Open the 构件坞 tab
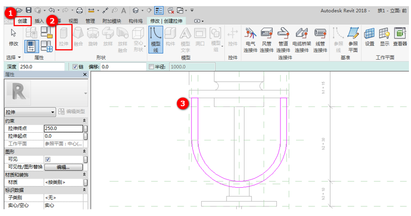Screen dimensions: 411x216 click(136, 21)
